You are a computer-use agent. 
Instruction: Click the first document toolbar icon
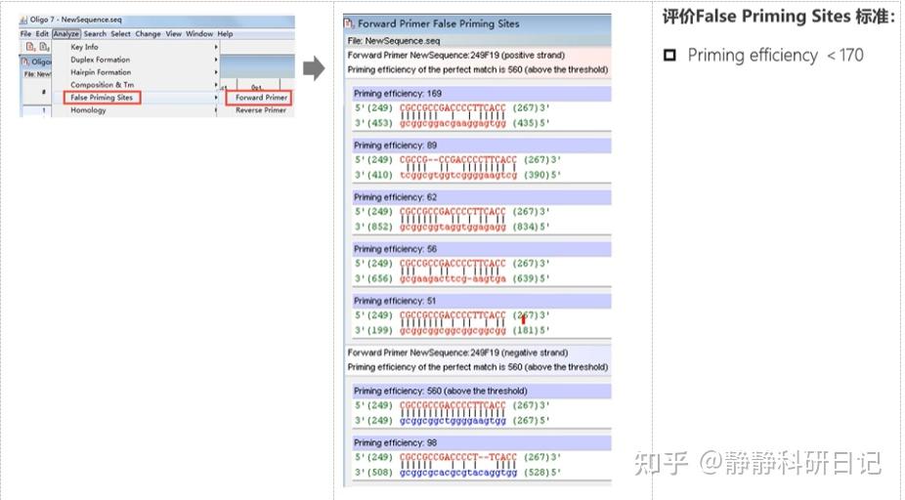point(30,47)
